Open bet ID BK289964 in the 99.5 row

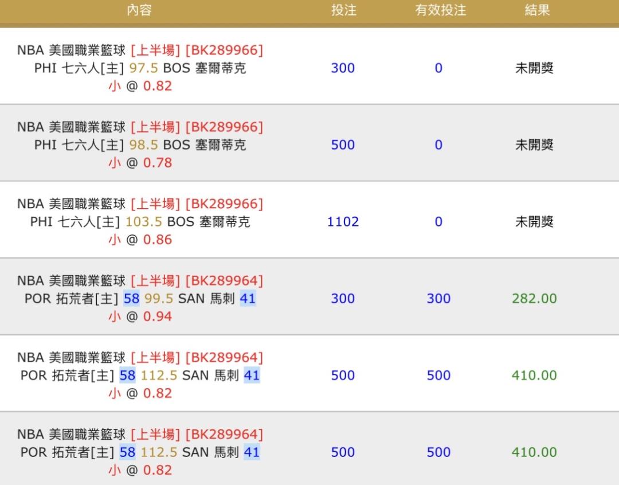224,281
